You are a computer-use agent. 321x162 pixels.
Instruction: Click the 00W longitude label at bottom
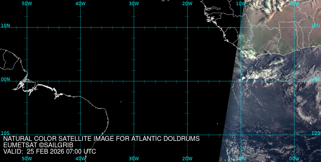click(294, 158)
